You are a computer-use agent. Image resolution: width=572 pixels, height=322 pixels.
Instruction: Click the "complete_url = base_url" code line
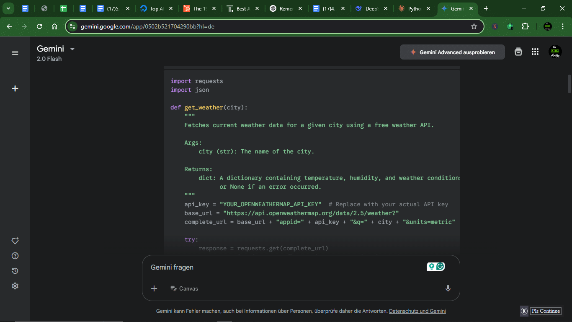(x=320, y=222)
